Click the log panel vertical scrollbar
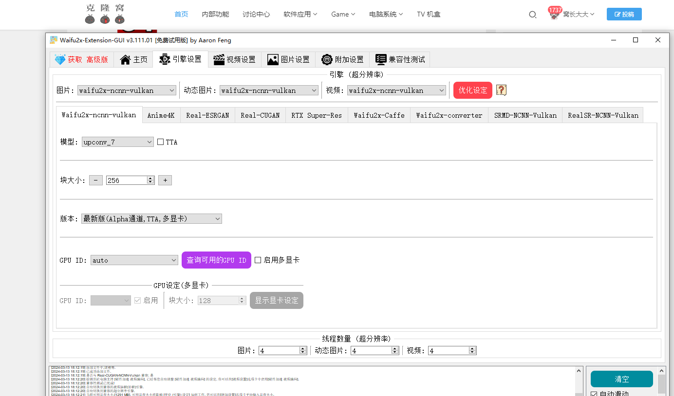This screenshot has width=674, height=396. pos(579,381)
